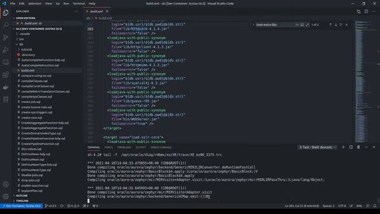Go to previous find match

(x=330, y=25)
